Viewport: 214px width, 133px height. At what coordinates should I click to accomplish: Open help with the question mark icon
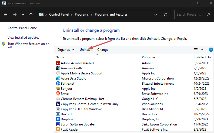211,50
